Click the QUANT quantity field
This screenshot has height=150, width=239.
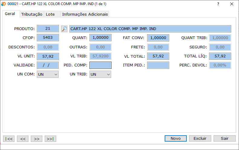point(100,38)
